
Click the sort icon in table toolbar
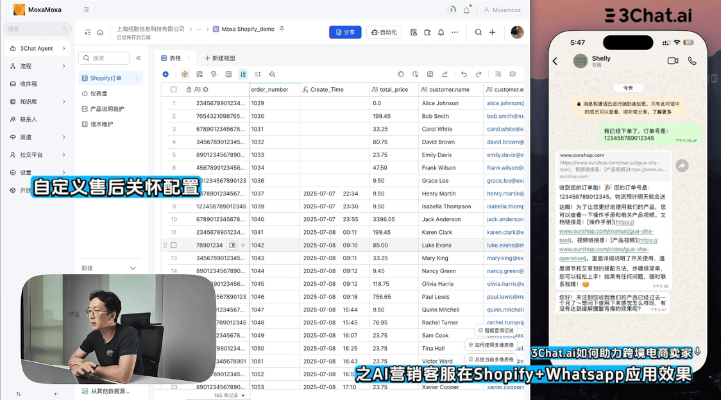tap(243, 74)
